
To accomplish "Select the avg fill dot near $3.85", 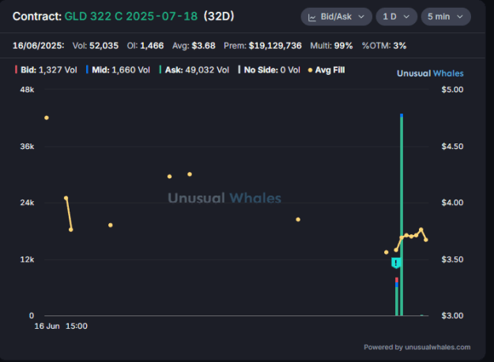I will coord(298,219).
